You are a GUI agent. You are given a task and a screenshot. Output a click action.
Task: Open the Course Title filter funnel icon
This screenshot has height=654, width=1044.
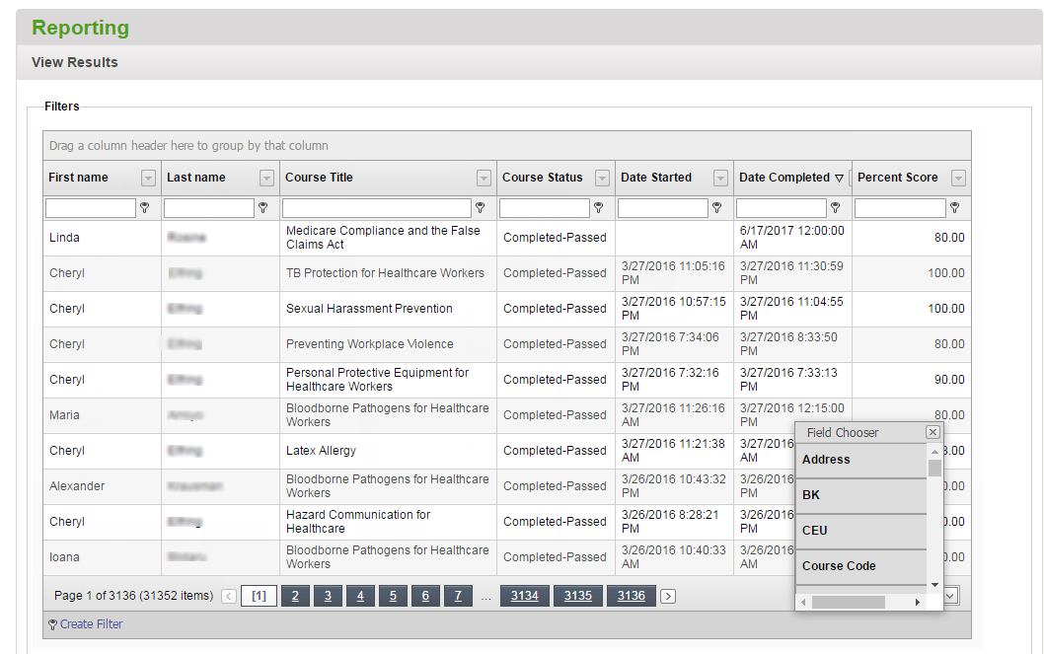[481, 208]
